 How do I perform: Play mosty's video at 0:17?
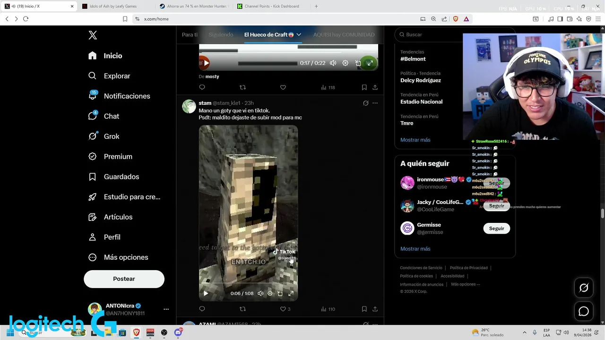[x=206, y=63]
